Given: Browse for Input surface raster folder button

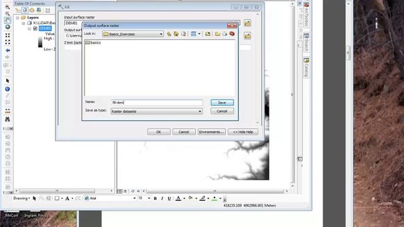Looking at the screenshot, I should point(247,23).
